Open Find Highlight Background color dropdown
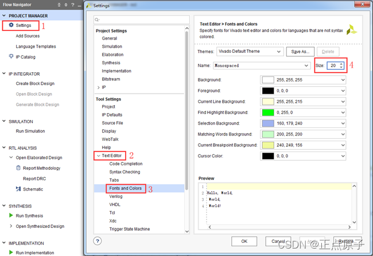The image size is (373, 256). click(x=303, y=113)
